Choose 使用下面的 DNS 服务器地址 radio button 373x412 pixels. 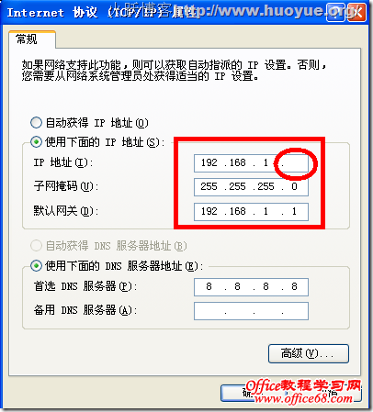36,265
